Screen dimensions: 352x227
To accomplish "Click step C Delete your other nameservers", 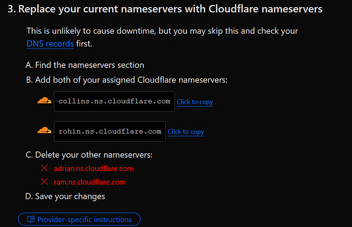I will (89, 155).
